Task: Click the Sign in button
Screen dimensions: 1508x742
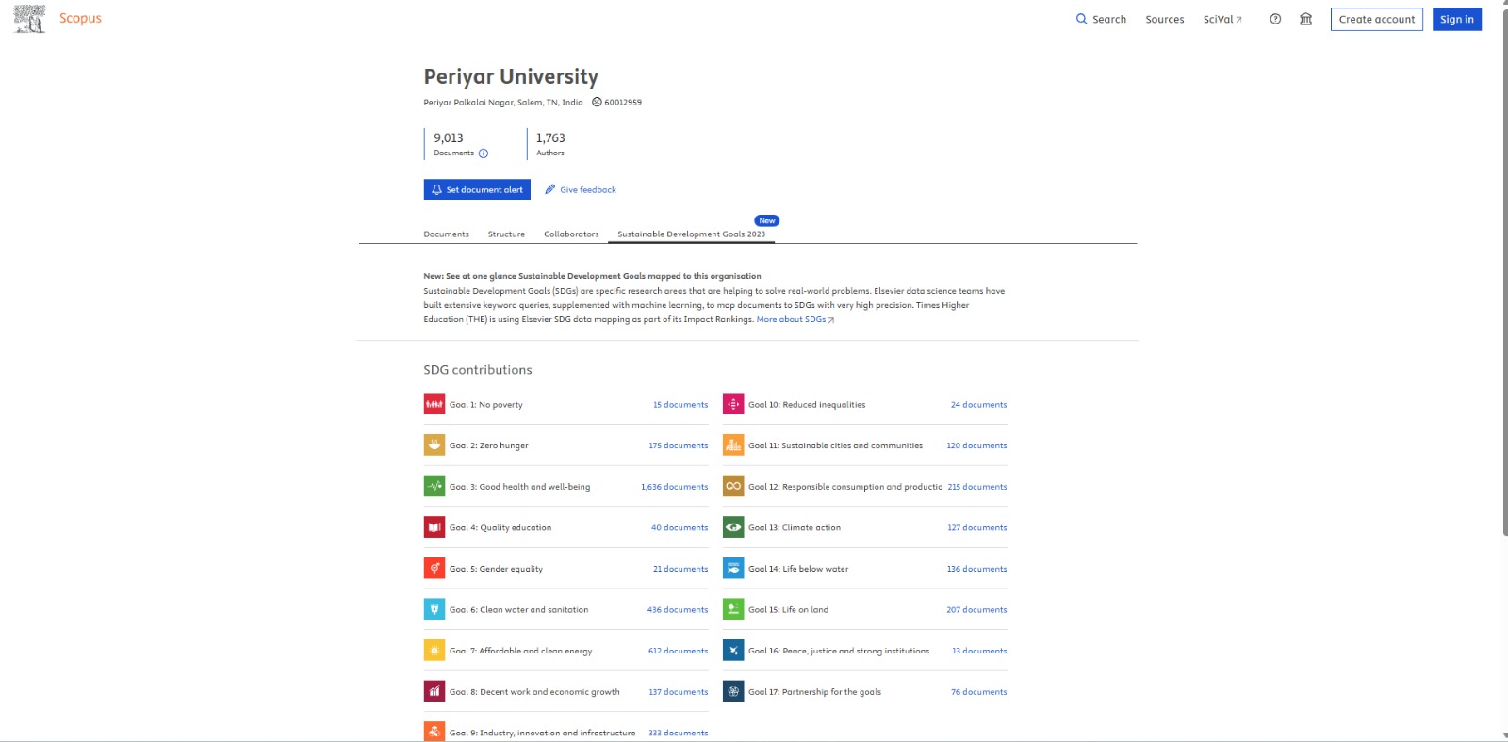Action: click(x=1456, y=20)
